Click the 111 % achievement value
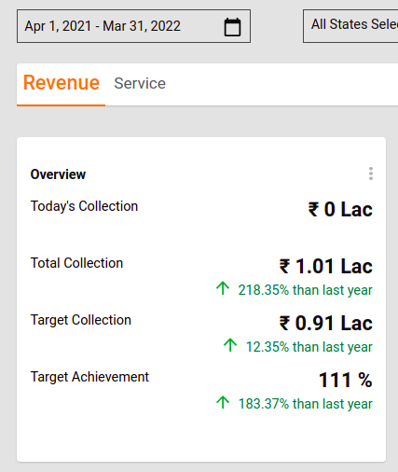Screen dimensions: 398x472 click(346, 380)
